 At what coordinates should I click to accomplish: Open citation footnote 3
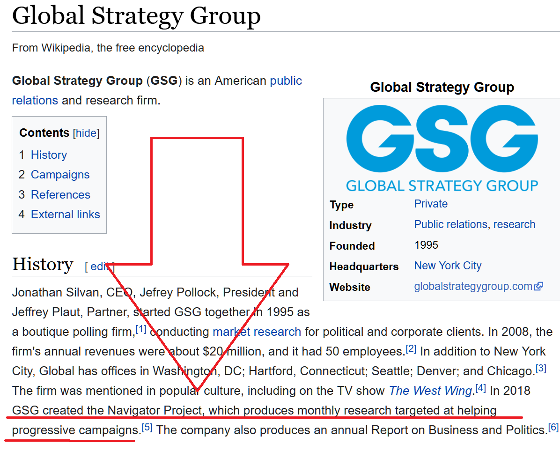tap(541, 368)
